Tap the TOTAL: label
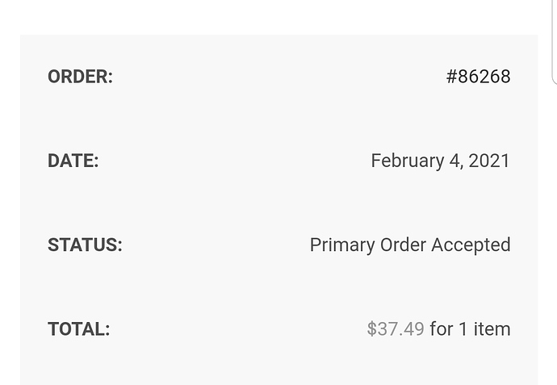Viewport: 557px width, 385px height. click(79, 329)
